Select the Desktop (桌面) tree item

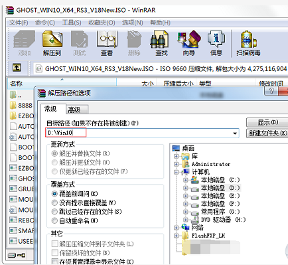(x=183, y=148)
